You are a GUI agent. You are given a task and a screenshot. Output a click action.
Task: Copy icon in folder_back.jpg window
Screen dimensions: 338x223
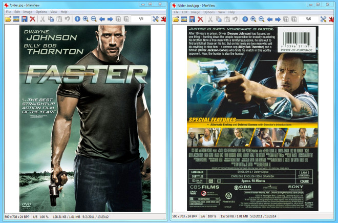[219, 19]
